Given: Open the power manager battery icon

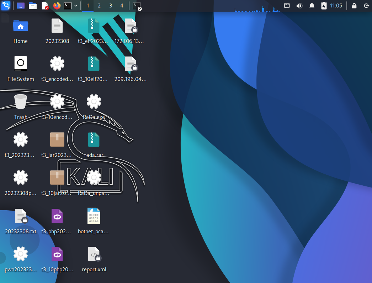Looking at the screenshot, I should (x=324, y=6).
